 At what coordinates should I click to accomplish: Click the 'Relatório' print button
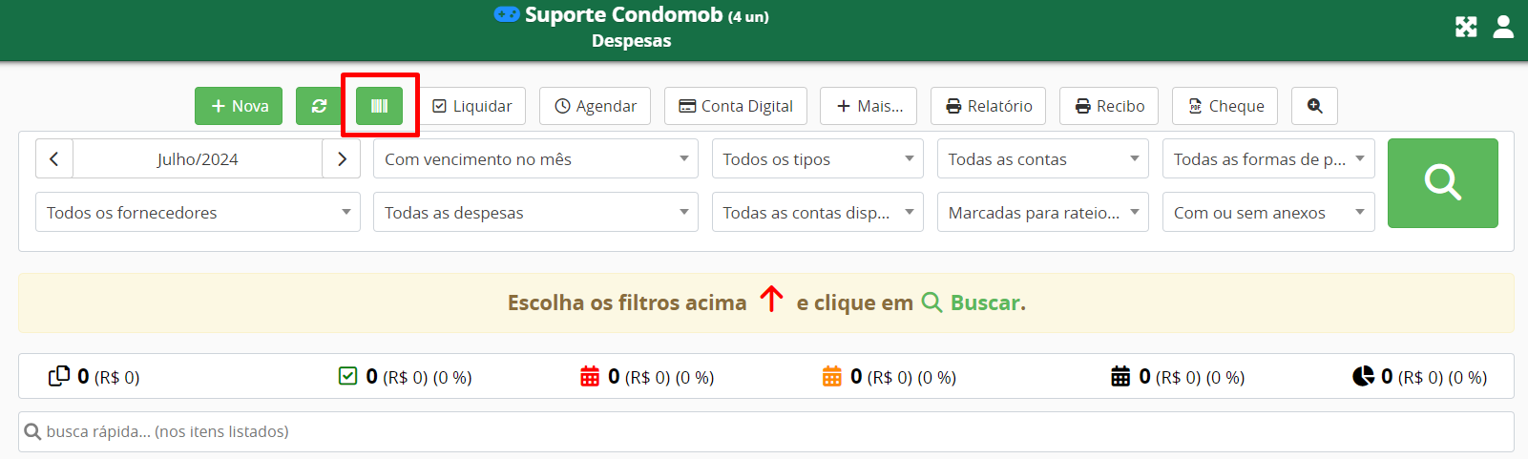tap(988, 106)
